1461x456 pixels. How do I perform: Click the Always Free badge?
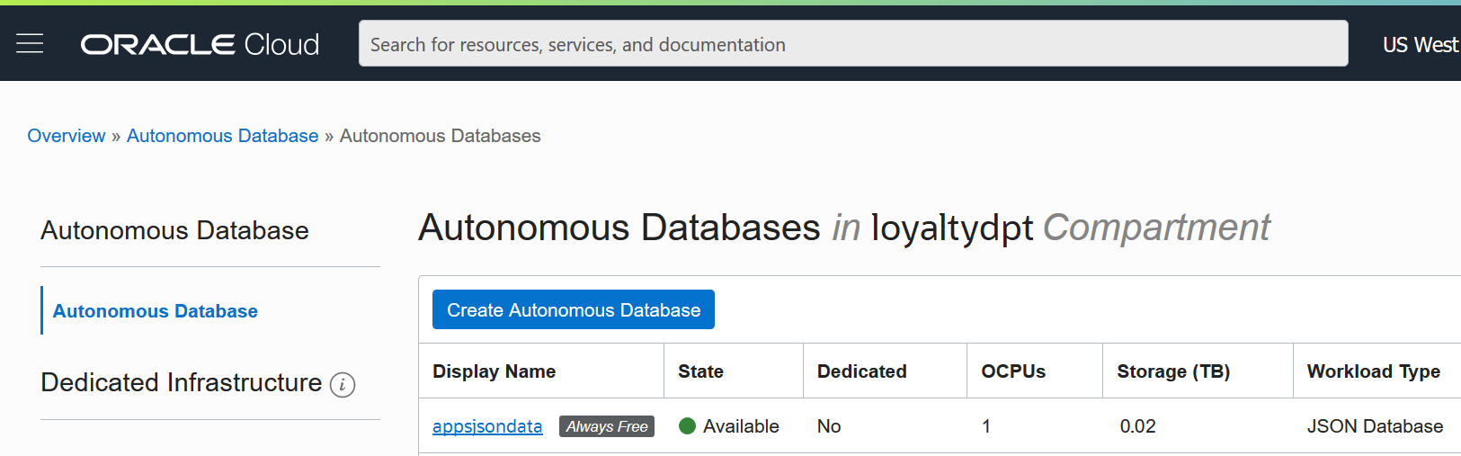coord(607,426)
